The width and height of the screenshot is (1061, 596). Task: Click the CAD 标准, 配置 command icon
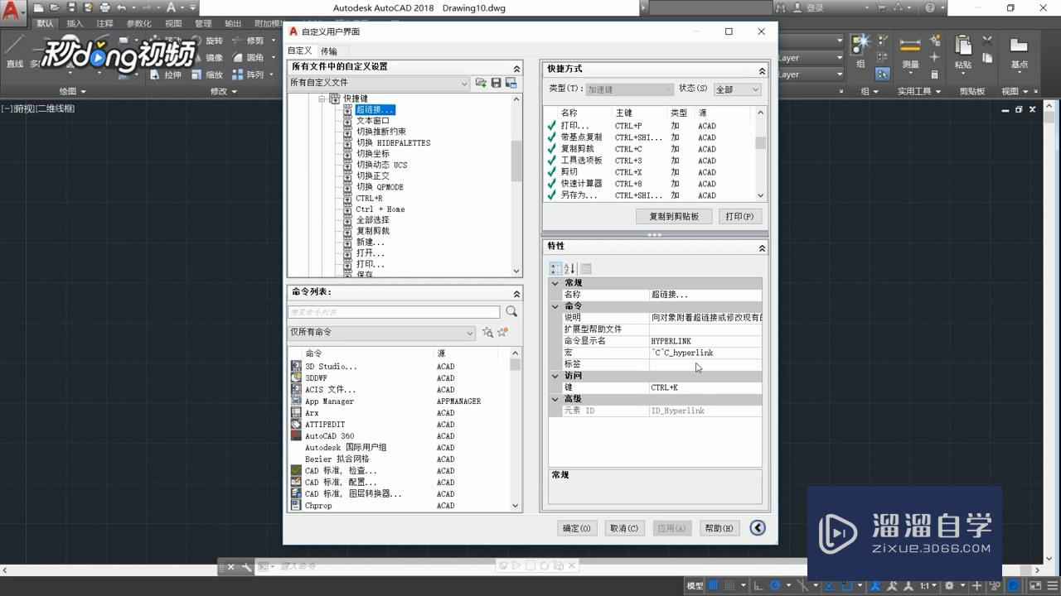click(x=297, y=482)
